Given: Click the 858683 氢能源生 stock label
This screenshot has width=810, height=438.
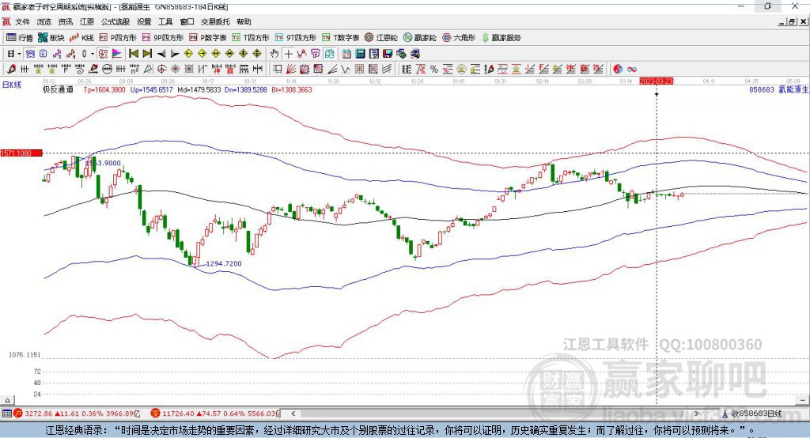Looking at the screenshot, I should click(778, 90).
